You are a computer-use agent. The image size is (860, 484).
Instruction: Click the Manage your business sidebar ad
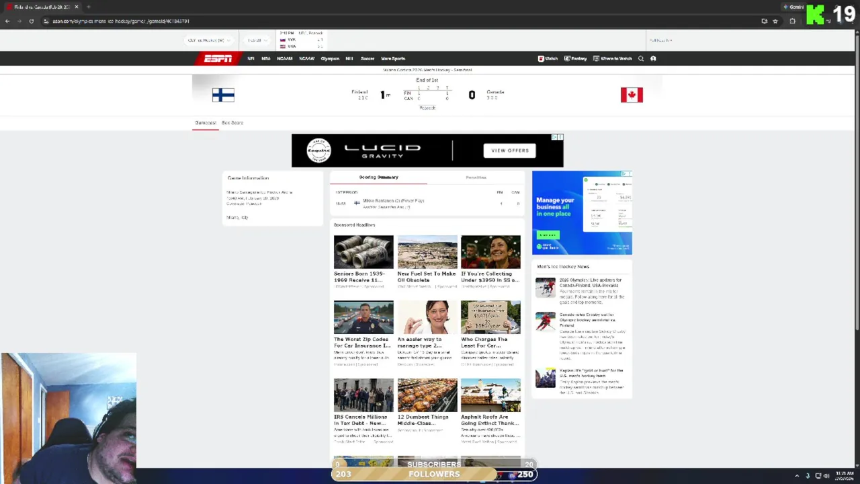click(582, 212)
